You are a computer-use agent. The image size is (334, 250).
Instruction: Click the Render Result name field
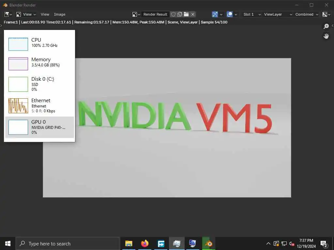point(155,14)
